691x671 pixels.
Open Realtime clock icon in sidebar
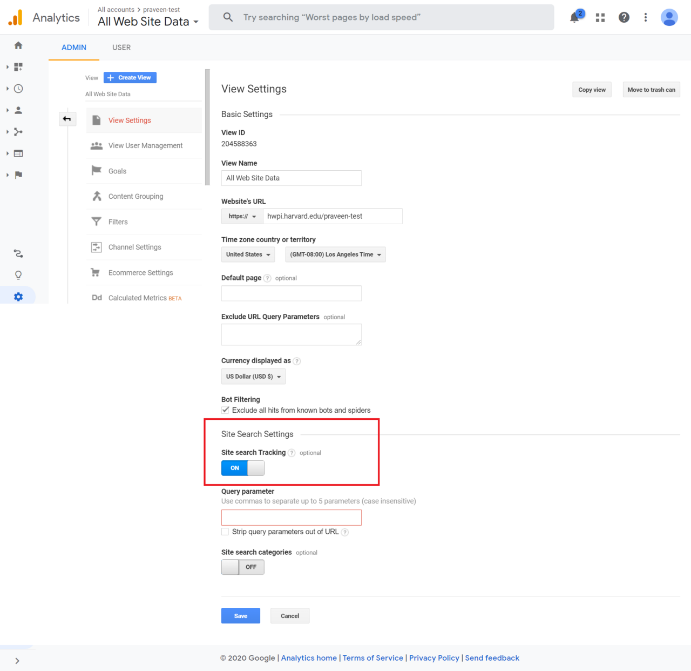click(18, 89)
